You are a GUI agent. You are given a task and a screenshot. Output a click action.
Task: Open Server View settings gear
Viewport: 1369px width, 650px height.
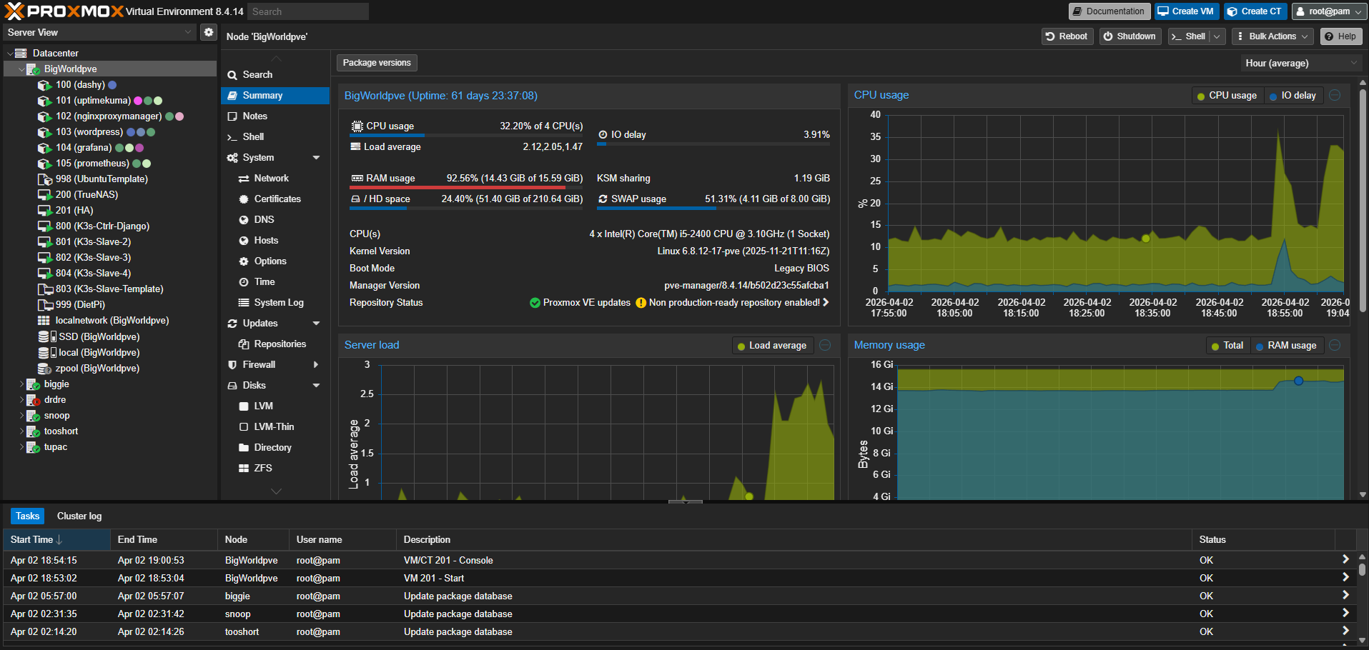click(208, 32)
